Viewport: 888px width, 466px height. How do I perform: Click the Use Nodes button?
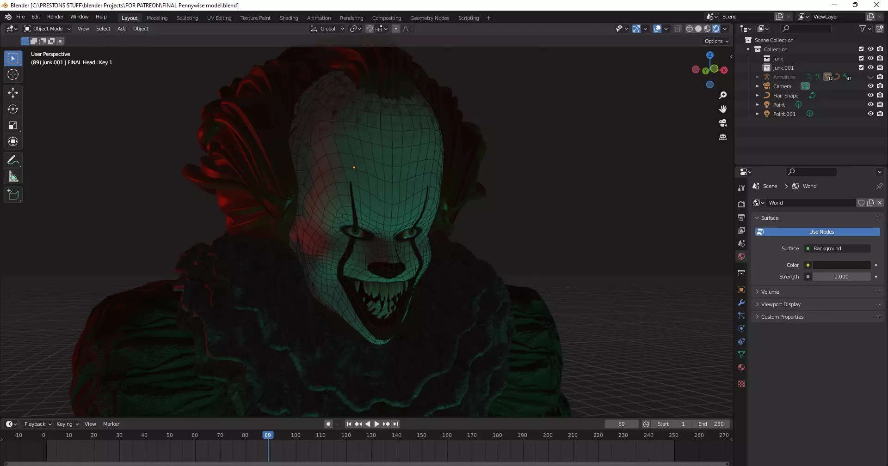point(817,232)
